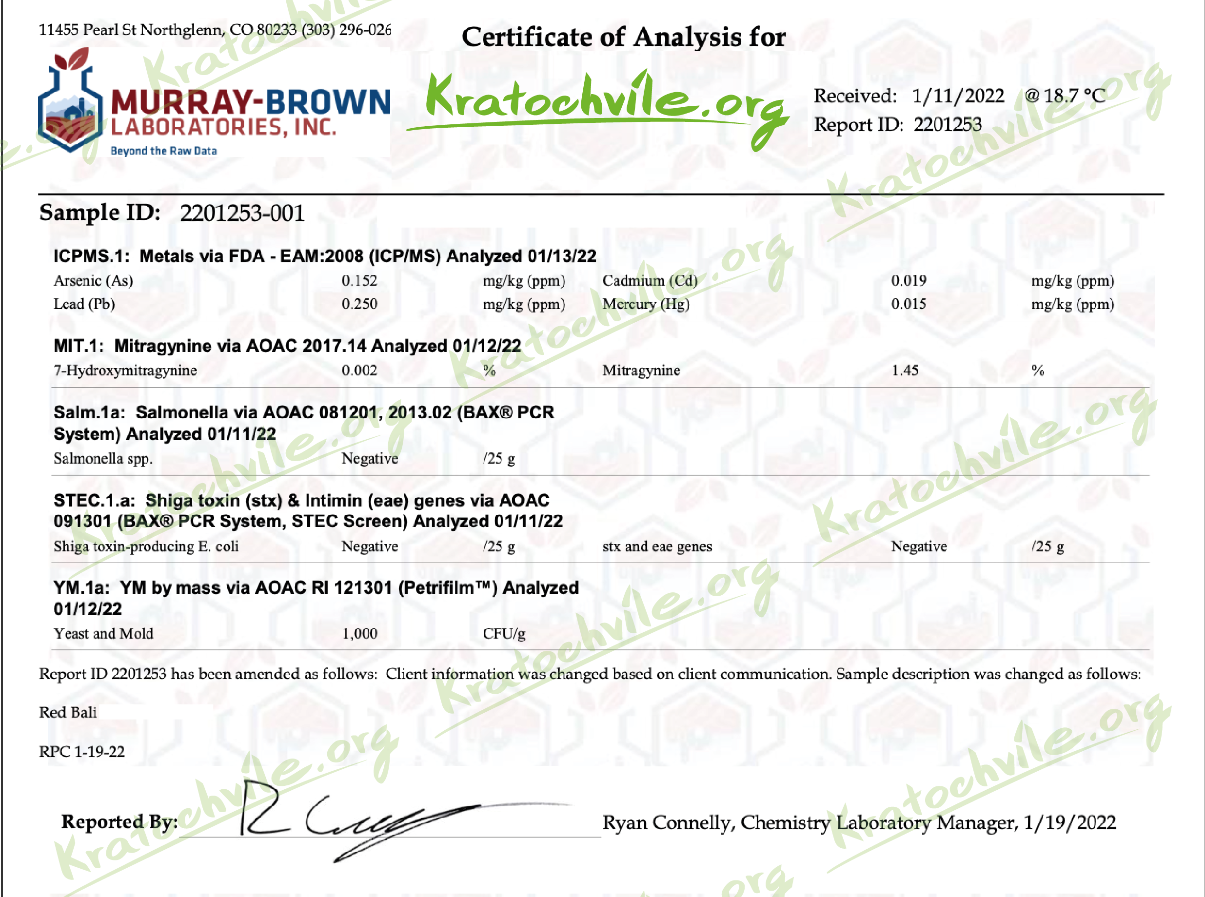Click the Sample ID value '2201253-001'
This screenshot has width=1205, height=897.
coord(242,213)
